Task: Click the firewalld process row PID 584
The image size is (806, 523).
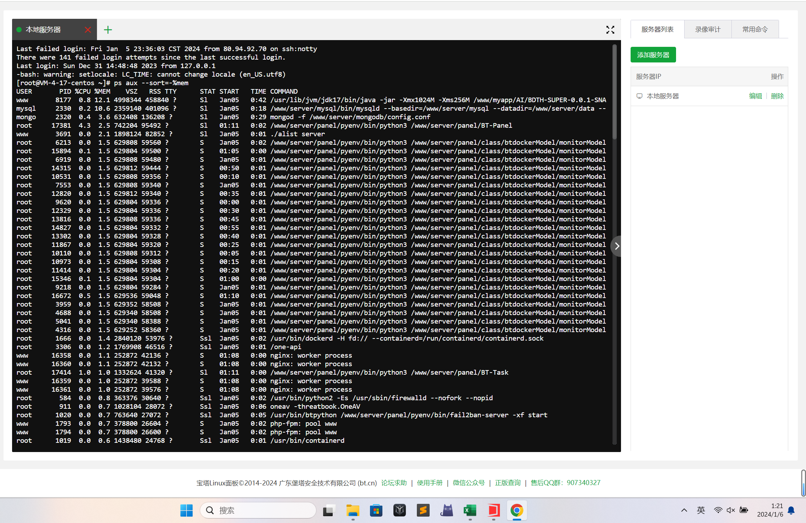Action: tap(255, 398)
